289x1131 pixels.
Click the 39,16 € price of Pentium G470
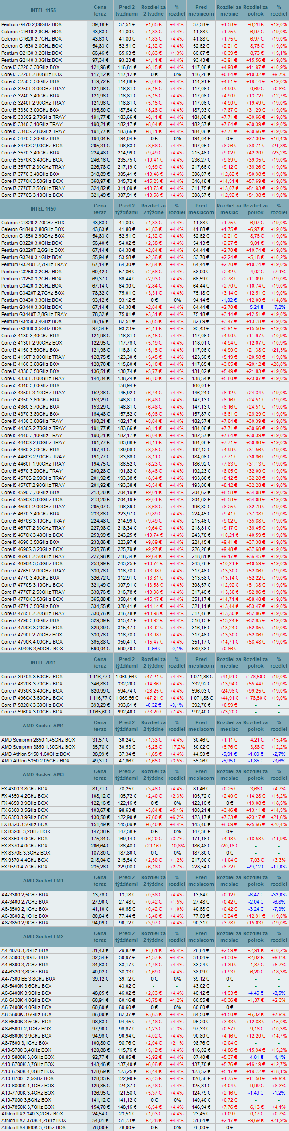(100, 24)
